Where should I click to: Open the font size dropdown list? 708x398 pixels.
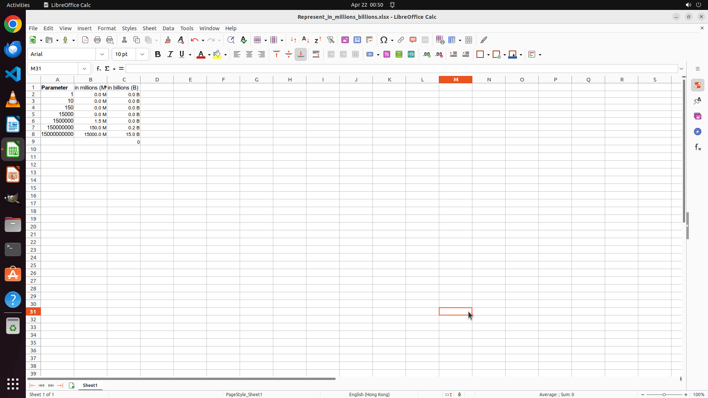[x=142, y=55]
